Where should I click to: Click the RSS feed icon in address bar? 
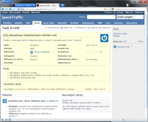click(105, 9)
